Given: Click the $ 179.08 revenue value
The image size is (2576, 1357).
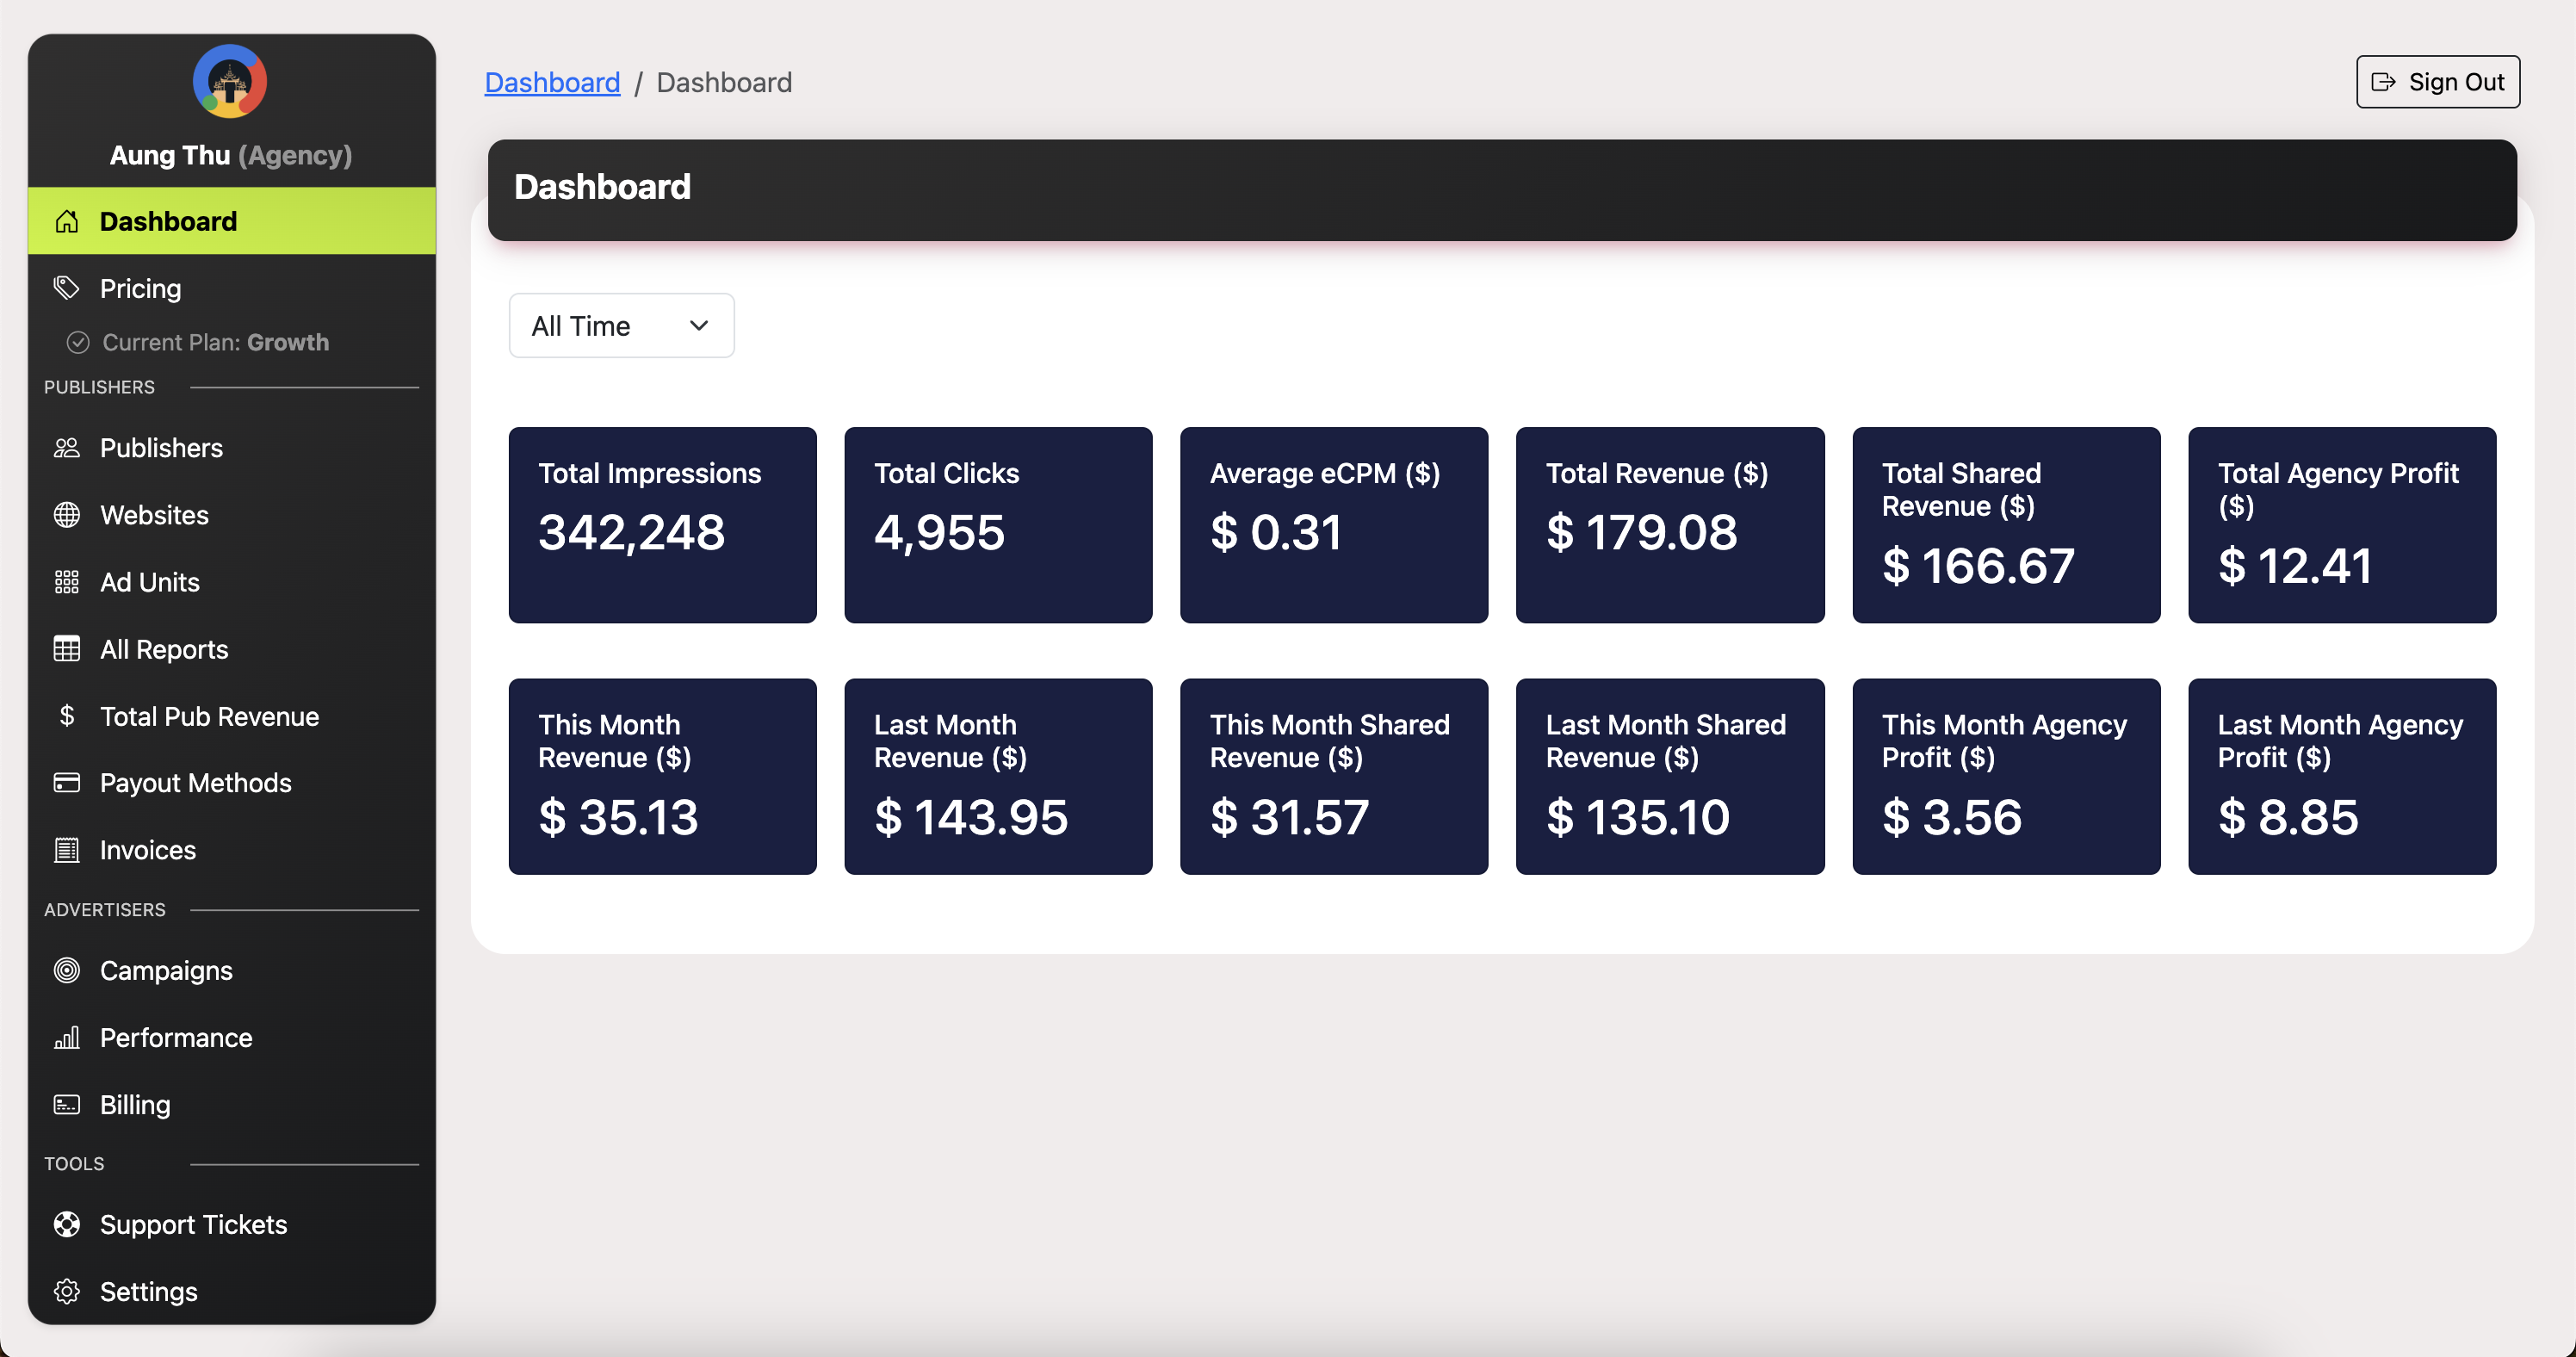Looking at the screenshot, I should (x=1641, y=532).
